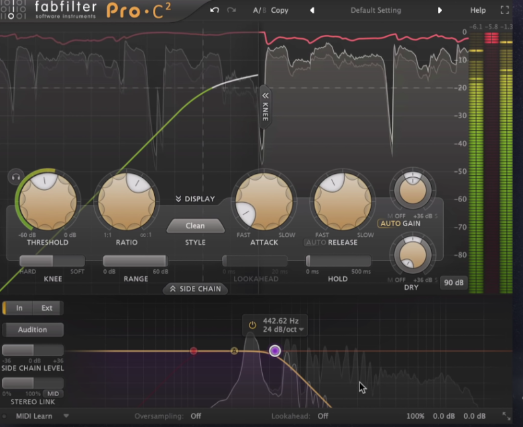
Task: Open the Default Setting preset menu
Action: [375, 10]
